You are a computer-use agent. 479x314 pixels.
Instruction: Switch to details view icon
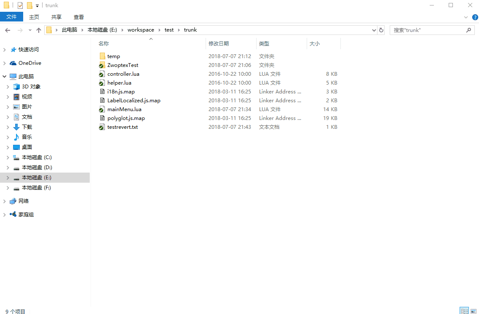(464, 311)
